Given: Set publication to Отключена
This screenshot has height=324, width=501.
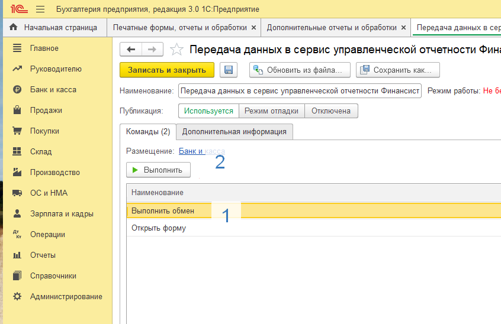Looking at the screenshot, I should tap(331, 111).
